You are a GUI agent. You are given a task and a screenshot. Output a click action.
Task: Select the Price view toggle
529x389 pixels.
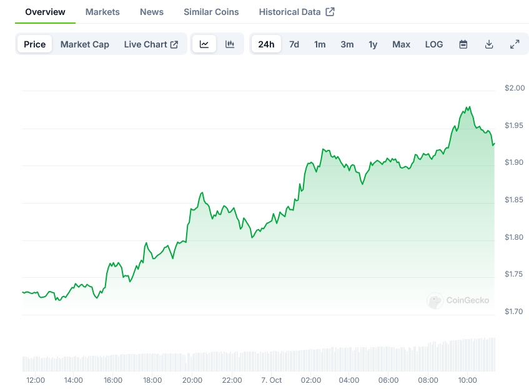point(34,44)
